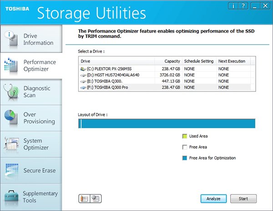
Task: Minimize the Storage Utilities window
Action: [255, 6]
